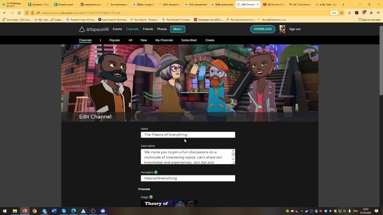Switch to the YouTube browser tab

(273, 4)
